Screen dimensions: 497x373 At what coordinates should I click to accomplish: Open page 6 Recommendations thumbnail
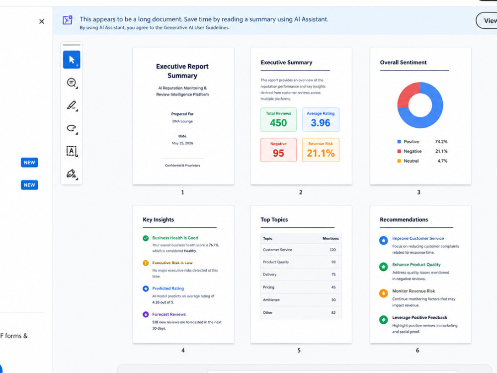click(x=420, y=274)
